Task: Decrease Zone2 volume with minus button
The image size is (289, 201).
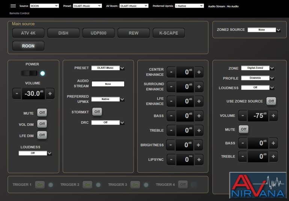Action: tap(243, 116)
